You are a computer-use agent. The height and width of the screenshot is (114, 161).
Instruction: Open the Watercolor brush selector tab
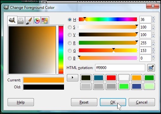pos(29,21)
